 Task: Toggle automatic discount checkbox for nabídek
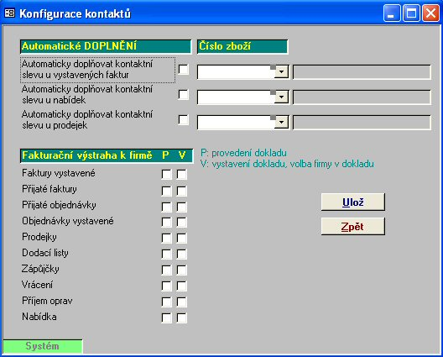tap(184, 94)
